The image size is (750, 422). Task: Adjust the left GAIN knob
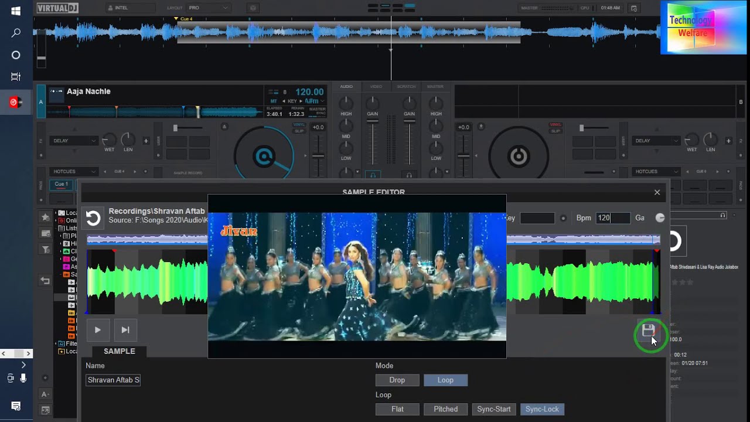click(373, 103)
